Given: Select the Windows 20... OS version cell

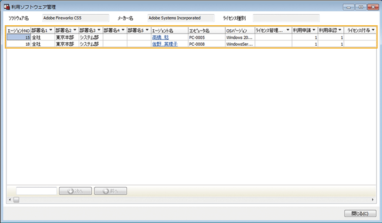Looking at the screenshot, I should click(x=240, y=37).
